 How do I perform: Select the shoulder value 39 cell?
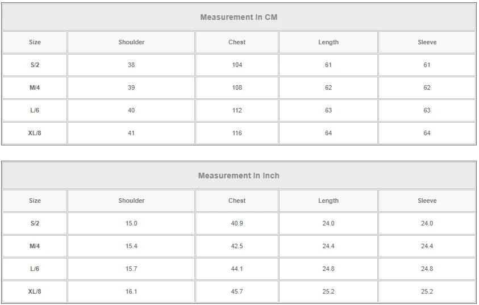(x=131, y=87)
